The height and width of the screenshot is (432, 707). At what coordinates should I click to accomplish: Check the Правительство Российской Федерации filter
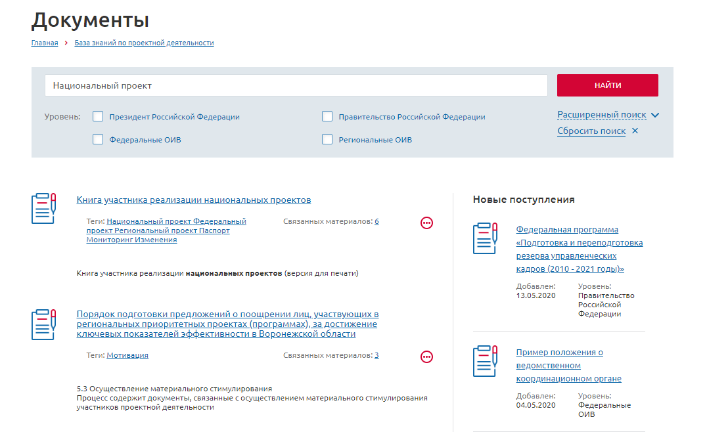point(327,117)
